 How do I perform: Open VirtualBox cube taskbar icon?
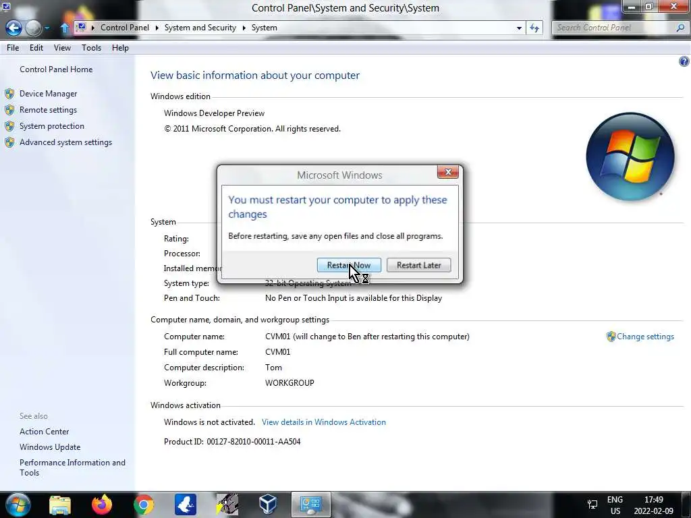coord(268,505)
